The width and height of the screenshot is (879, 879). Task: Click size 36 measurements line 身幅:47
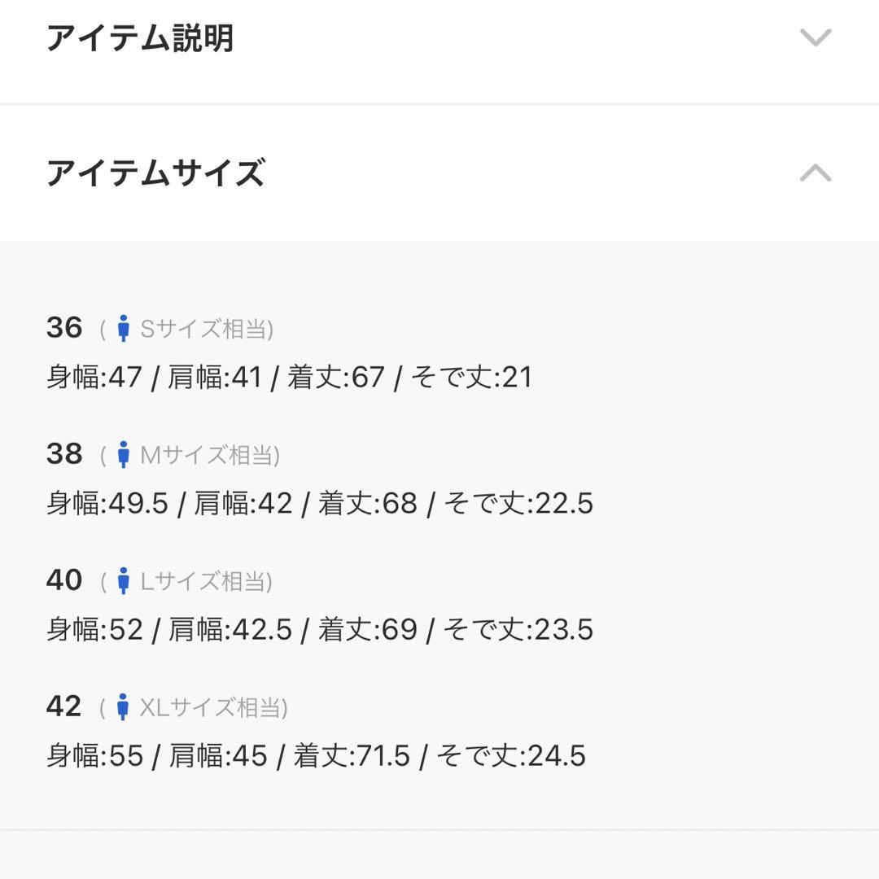click(289, 377)
